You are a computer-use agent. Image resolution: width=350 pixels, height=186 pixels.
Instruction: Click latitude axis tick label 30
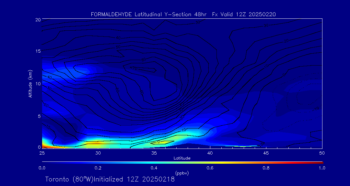(98, 153)
